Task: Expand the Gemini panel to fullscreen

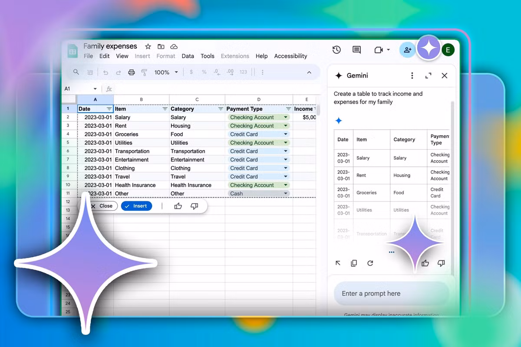Action: point(428,75)
